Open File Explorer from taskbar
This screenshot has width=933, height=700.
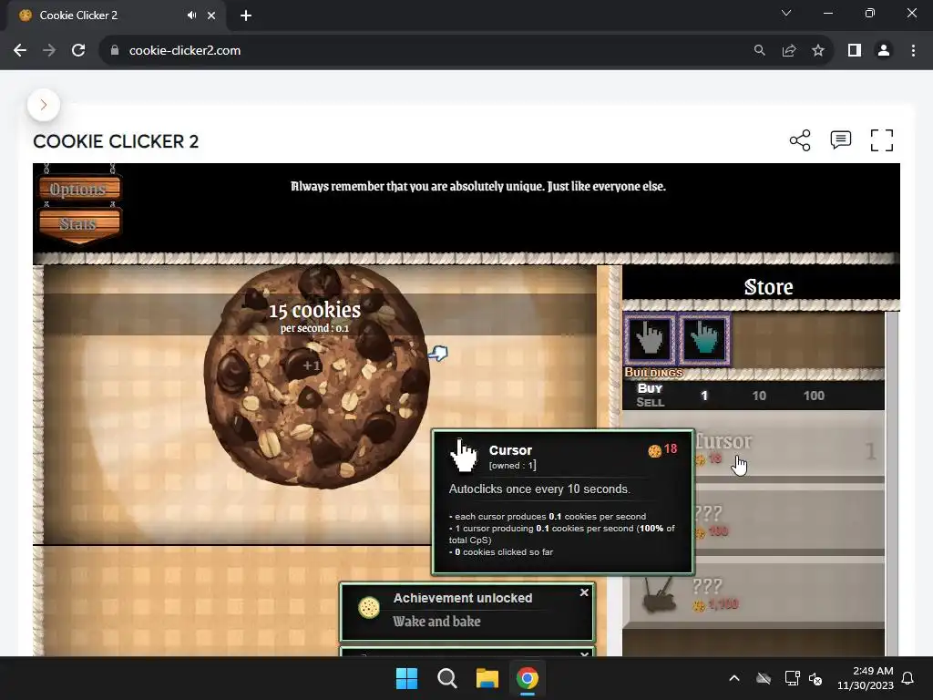(x=487, y=678)
